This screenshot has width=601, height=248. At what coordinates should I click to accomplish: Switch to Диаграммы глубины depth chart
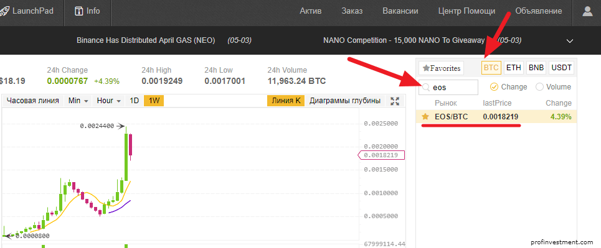click(345, 101)
